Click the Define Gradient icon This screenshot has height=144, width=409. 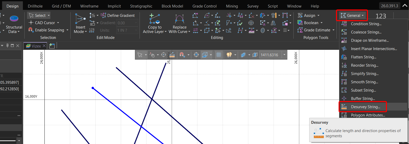coord(103,15)
